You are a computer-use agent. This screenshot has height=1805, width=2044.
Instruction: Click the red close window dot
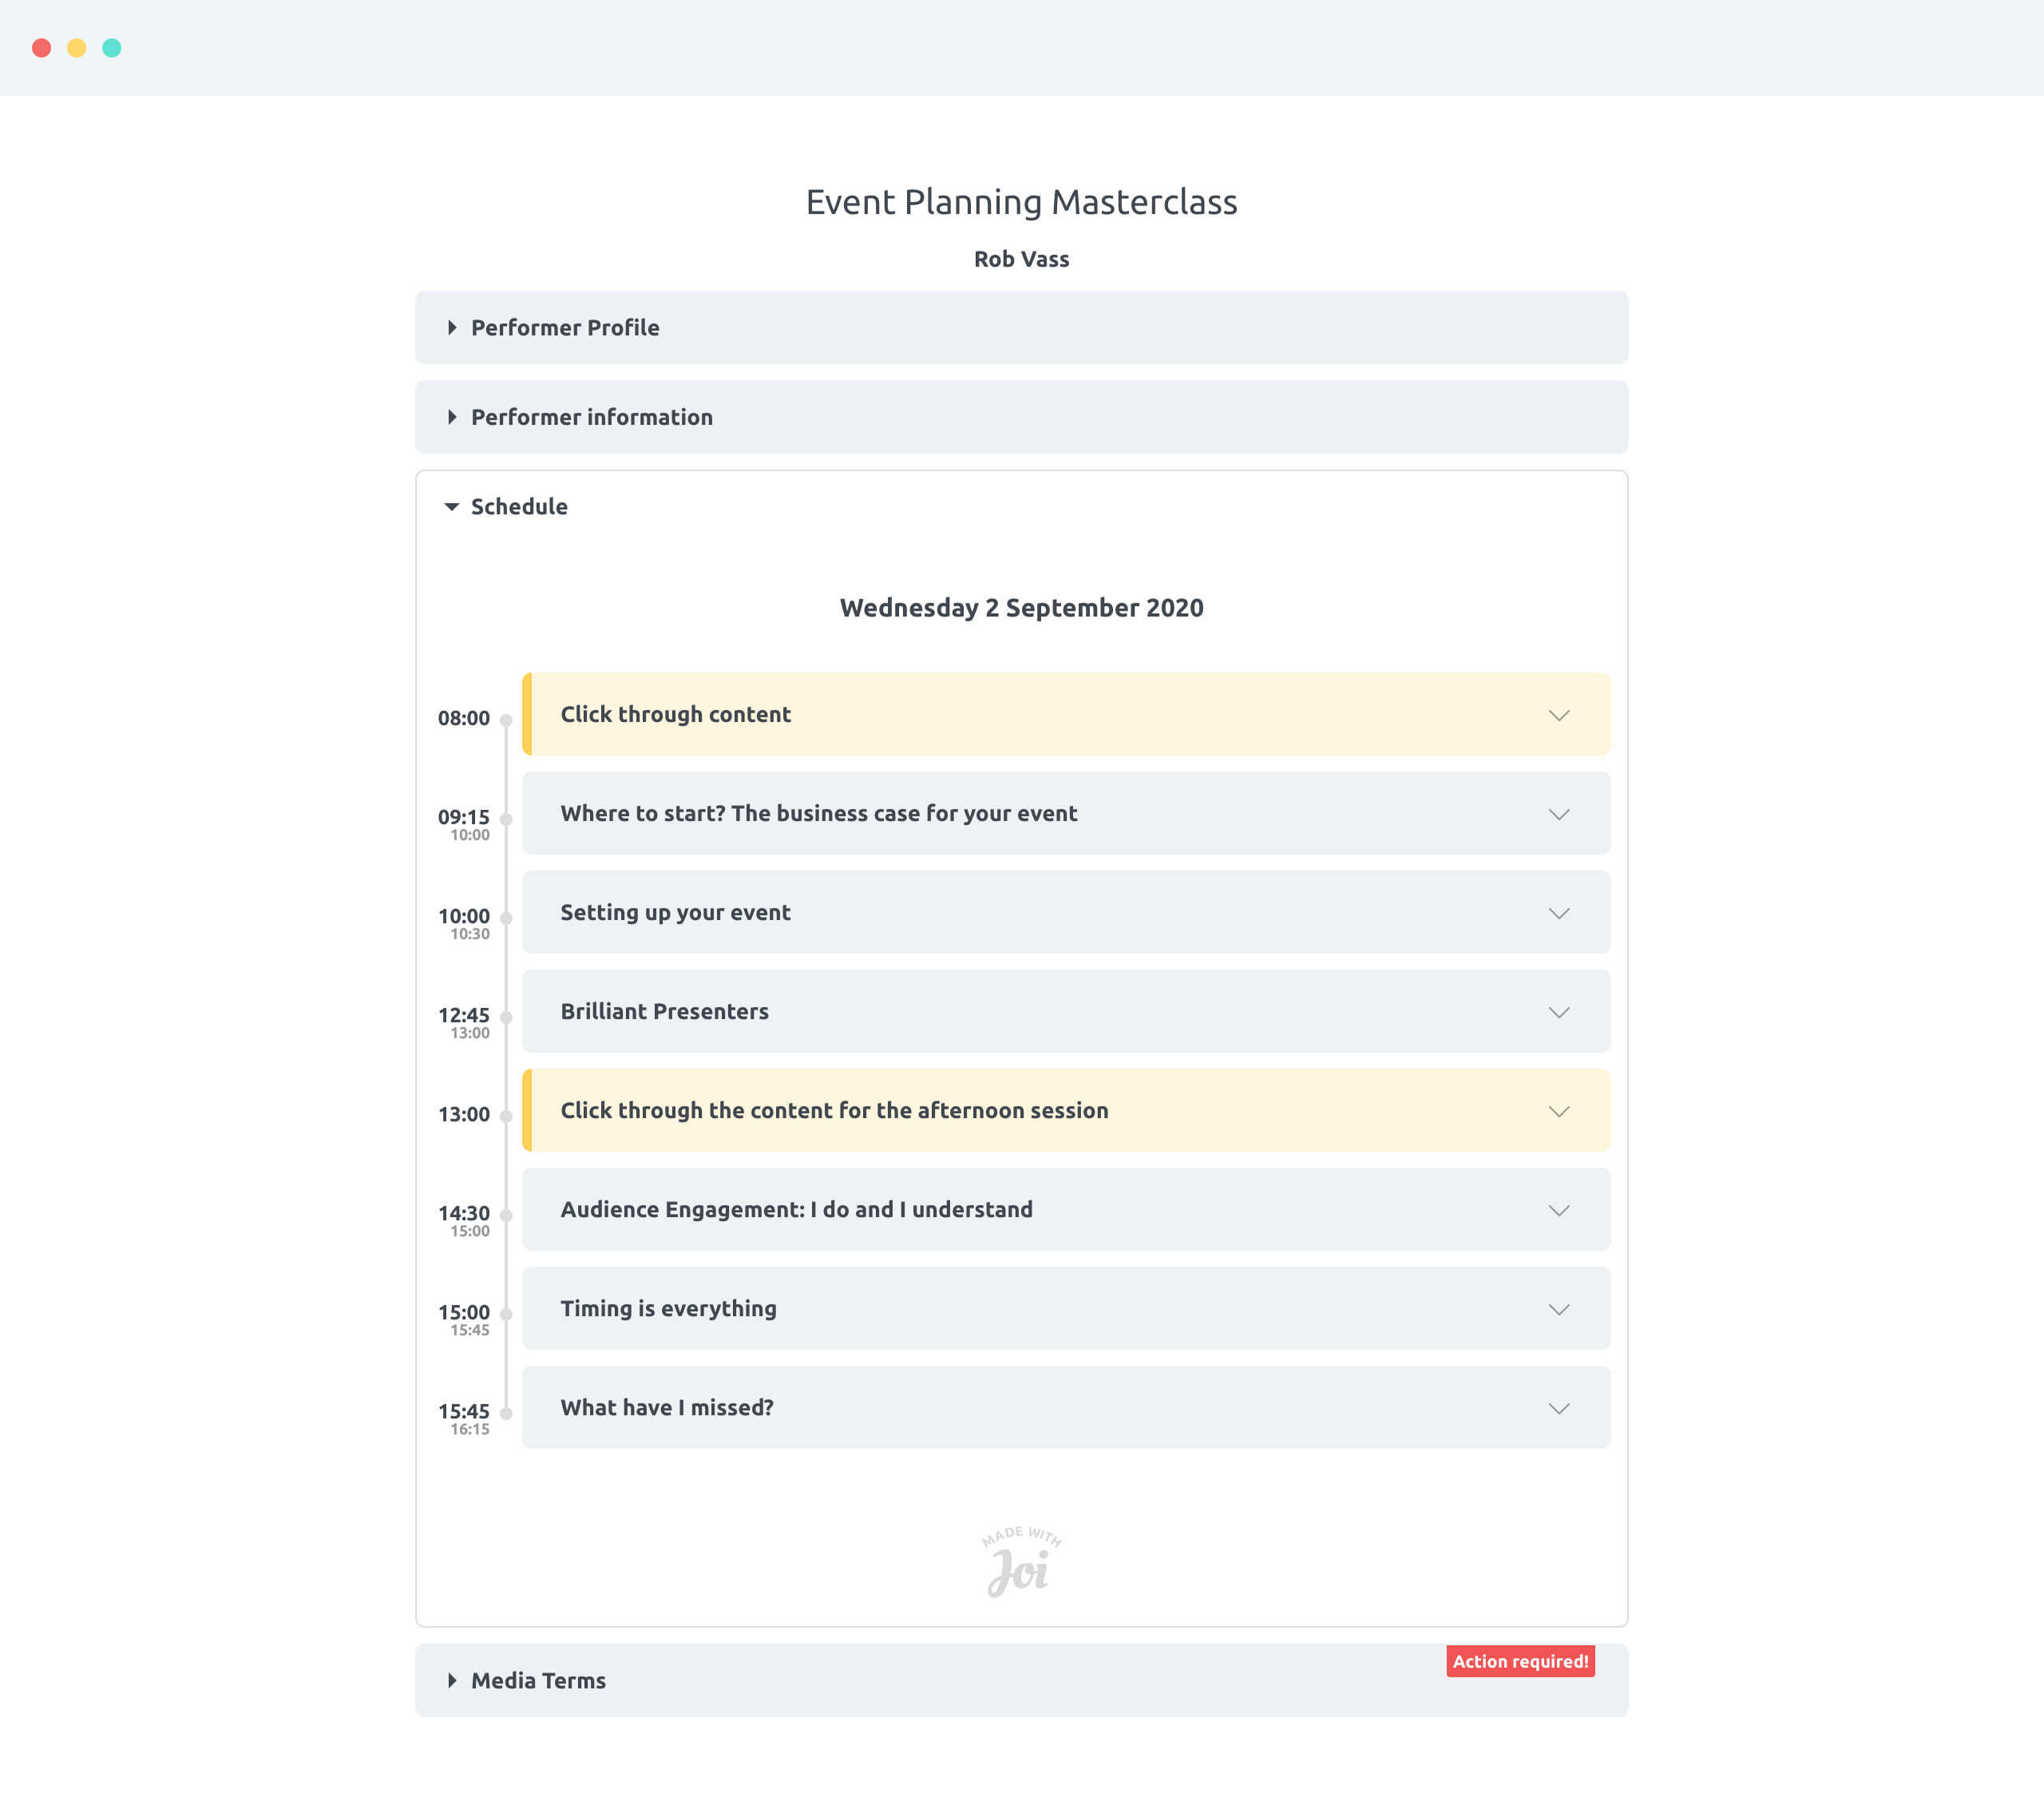(x=42, y=48)
